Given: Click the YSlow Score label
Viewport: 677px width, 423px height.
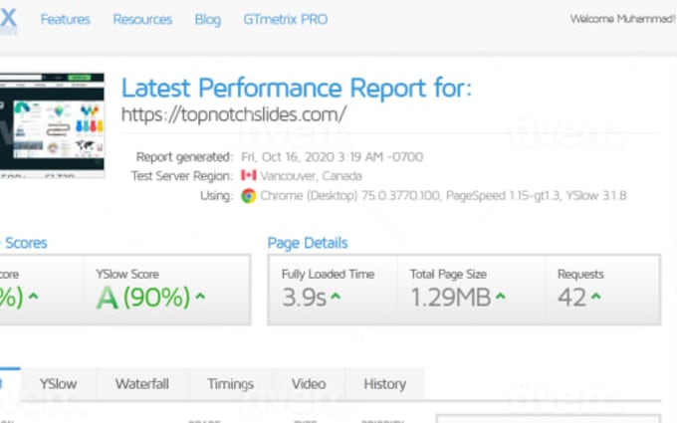Looking at the screenshot, I should point(127,274).
